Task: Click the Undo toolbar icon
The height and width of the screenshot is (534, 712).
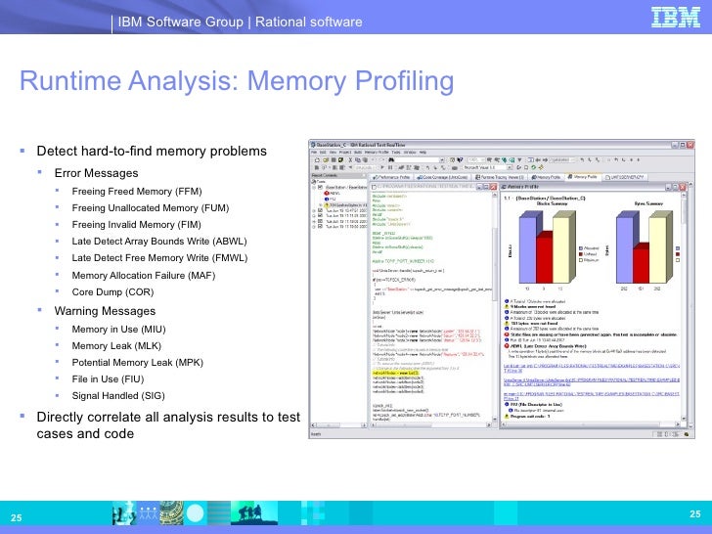Action: tap(374, 159)
